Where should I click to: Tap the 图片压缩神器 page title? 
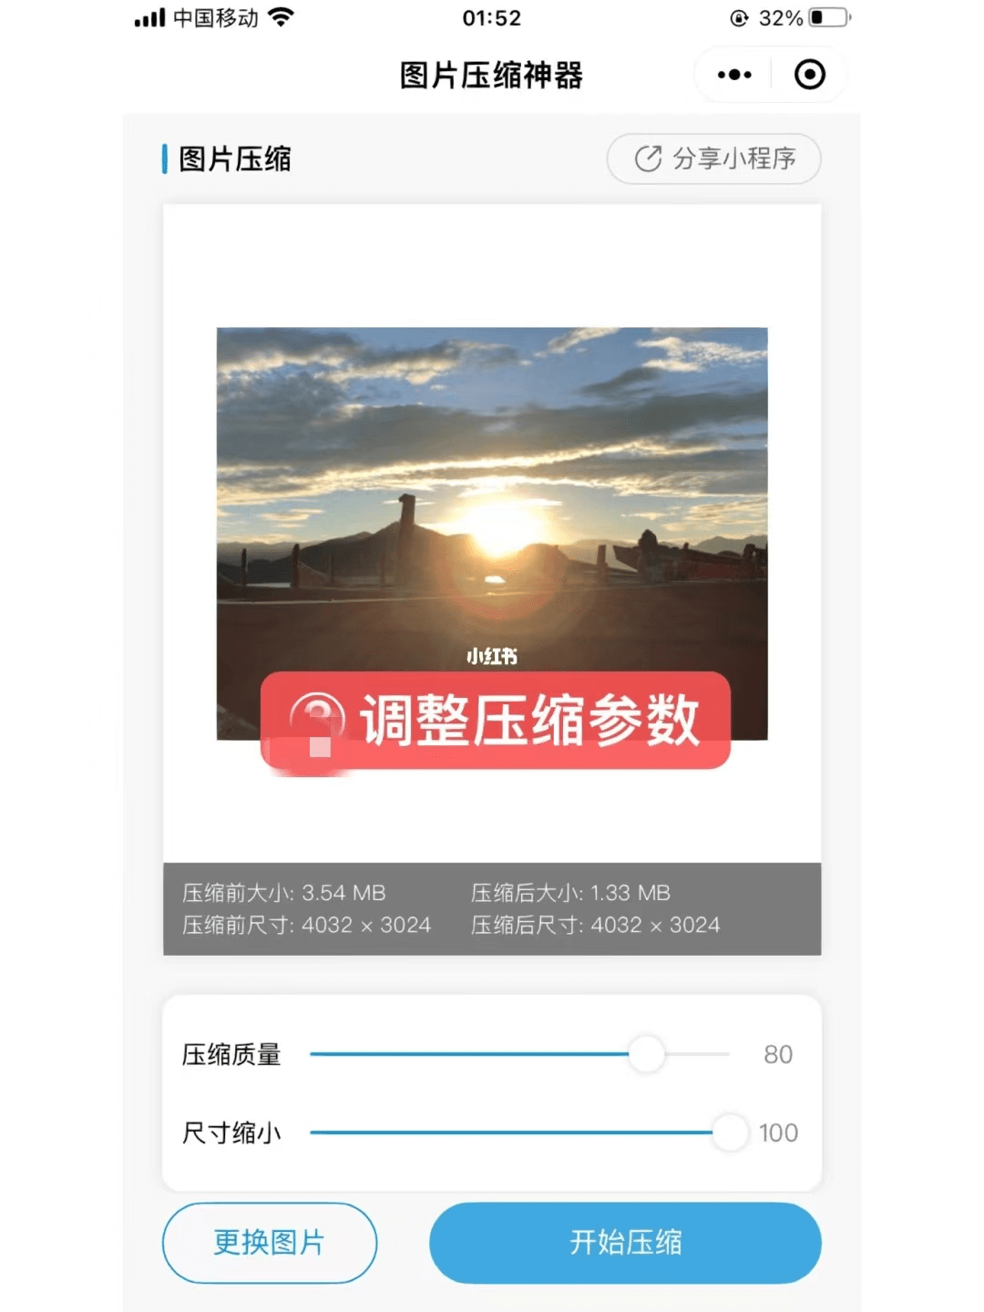point(491,76)
